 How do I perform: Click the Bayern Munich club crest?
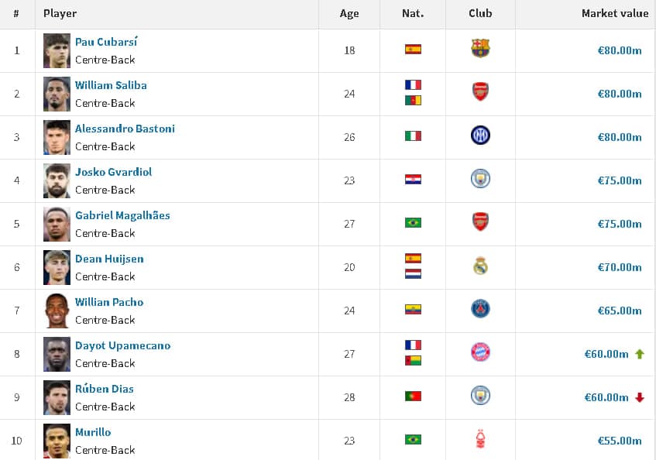pyautogui.click(x=480, y=353)
